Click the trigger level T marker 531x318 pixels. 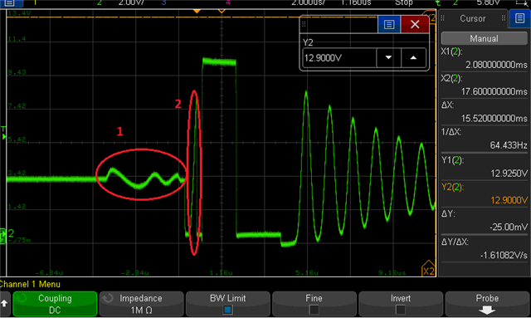pyautogui.click(x=3, y=133)
